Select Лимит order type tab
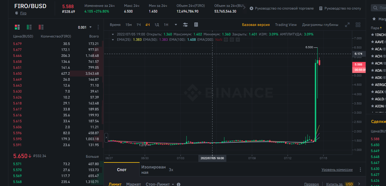This screenshot has height=186, width=386. click(x=115, y=184)
